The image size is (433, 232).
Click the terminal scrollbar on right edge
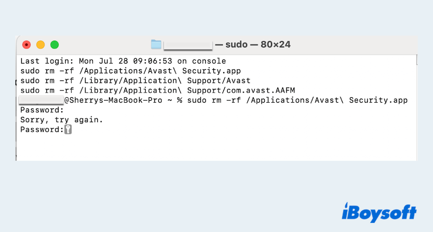416,60
